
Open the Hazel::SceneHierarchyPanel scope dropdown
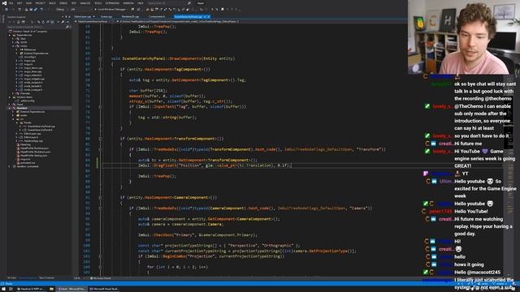click(94, 22)
